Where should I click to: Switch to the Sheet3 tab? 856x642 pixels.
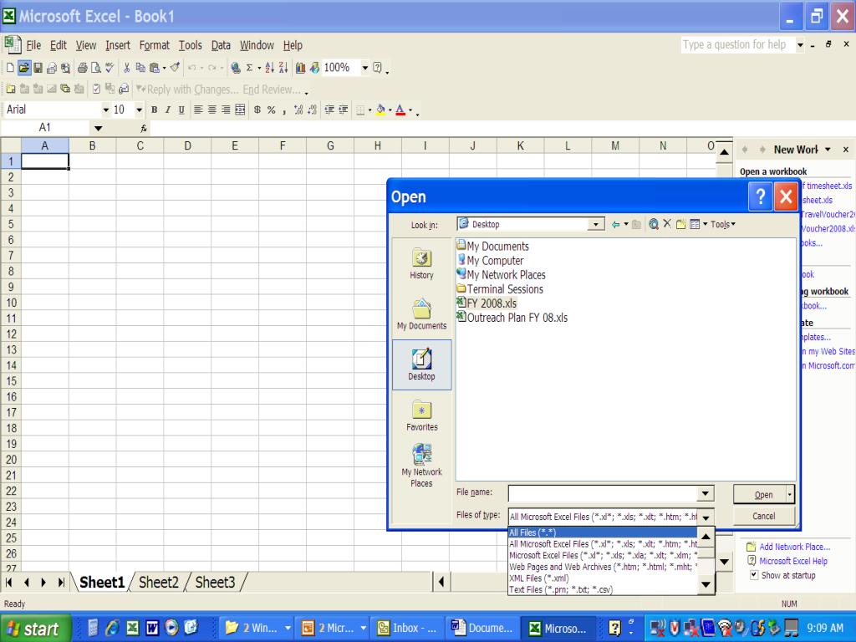215,583
